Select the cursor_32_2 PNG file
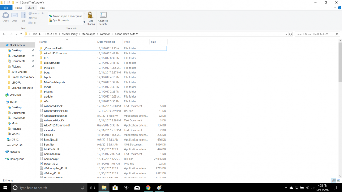This screenshot has width=342, height=192. (x=103, y=163)
